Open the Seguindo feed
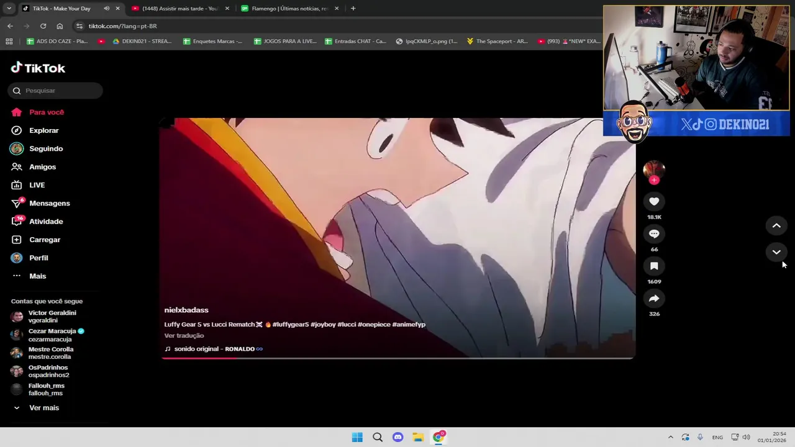The width and height of the screenshot is (795, 447). coord(37,148)
